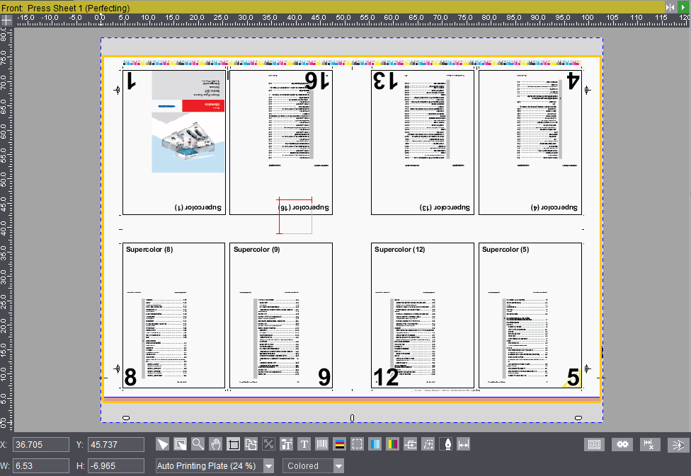
Task: Select the arrow selection tool
Action: pyautogui.click(x=163, y=444)
